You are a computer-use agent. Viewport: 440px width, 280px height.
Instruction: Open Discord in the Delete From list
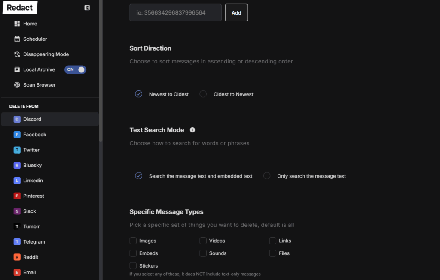[32, 119]
